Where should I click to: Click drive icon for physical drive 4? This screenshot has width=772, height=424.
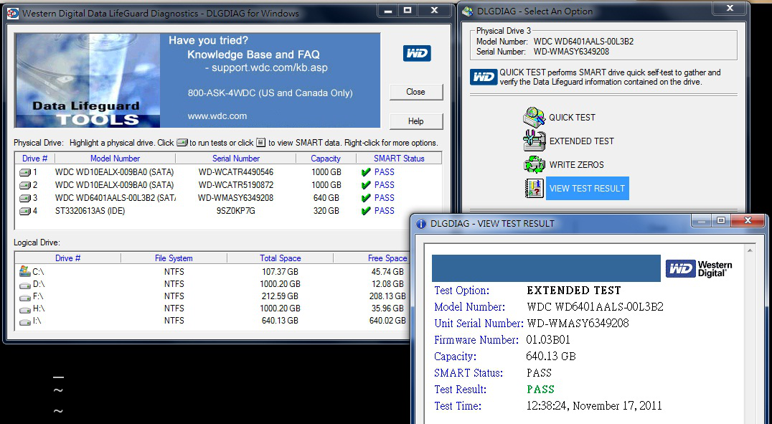(24, 211)
